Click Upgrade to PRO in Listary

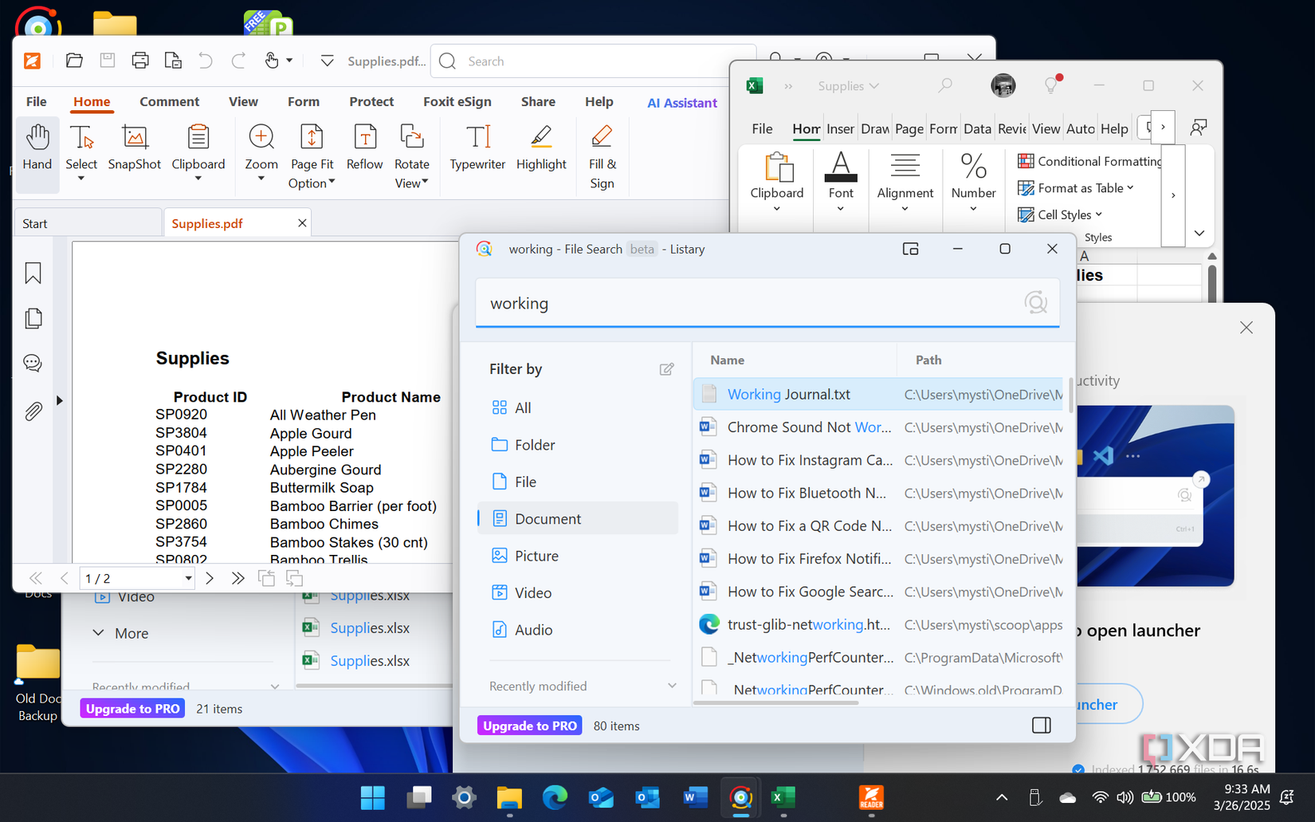click(529, 726)
